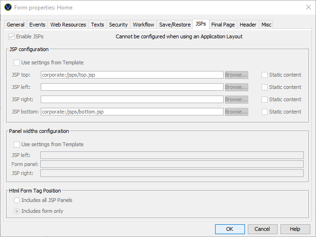Toggle the Enable JSPs checkbox
Image resolution: width=316 pixels, height=237 pixels.
coord(12,36)
